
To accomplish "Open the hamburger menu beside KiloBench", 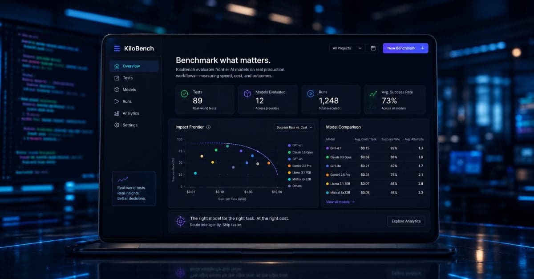I will coord(117,49).
